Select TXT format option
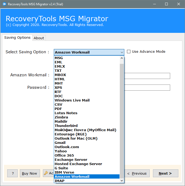This screenshot has width=185, height=186. pyautogui.click(x=87, y=71)
